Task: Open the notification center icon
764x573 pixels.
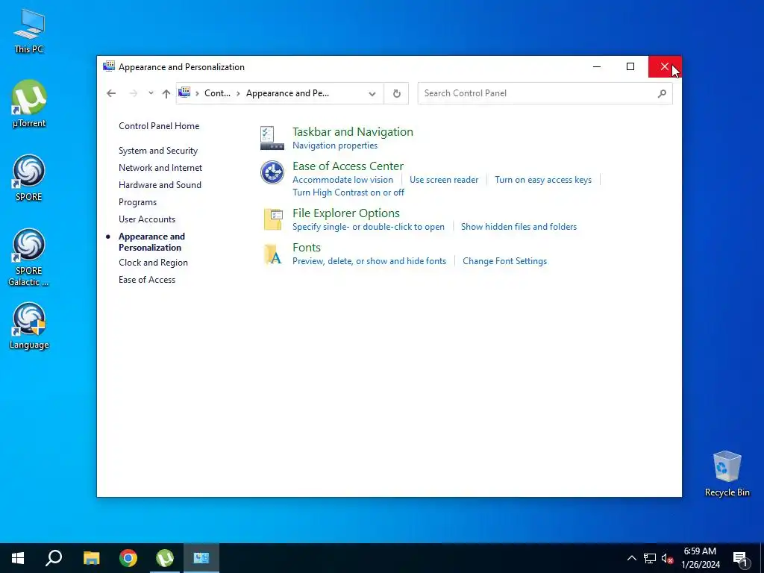Action: point(740,558)
